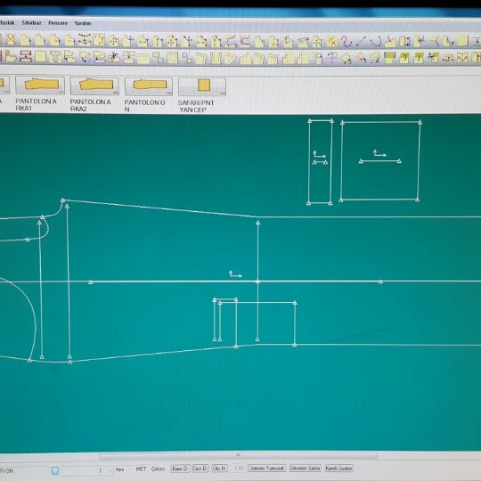Expand the PANTOLON ARKA1 piece corner arrow
The image size is (481, 481).
tap(61, 92)
